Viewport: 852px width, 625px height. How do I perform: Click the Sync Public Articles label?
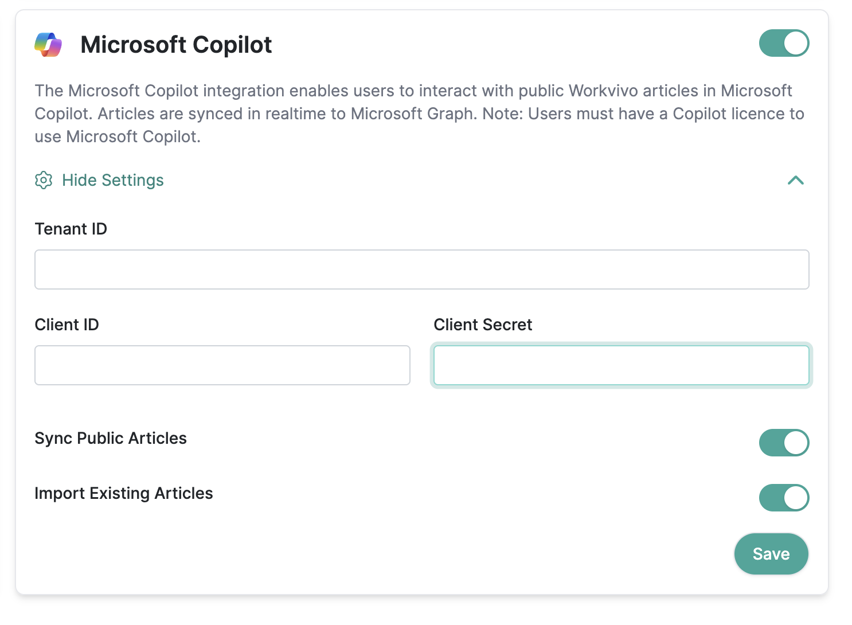pos(111,438)
